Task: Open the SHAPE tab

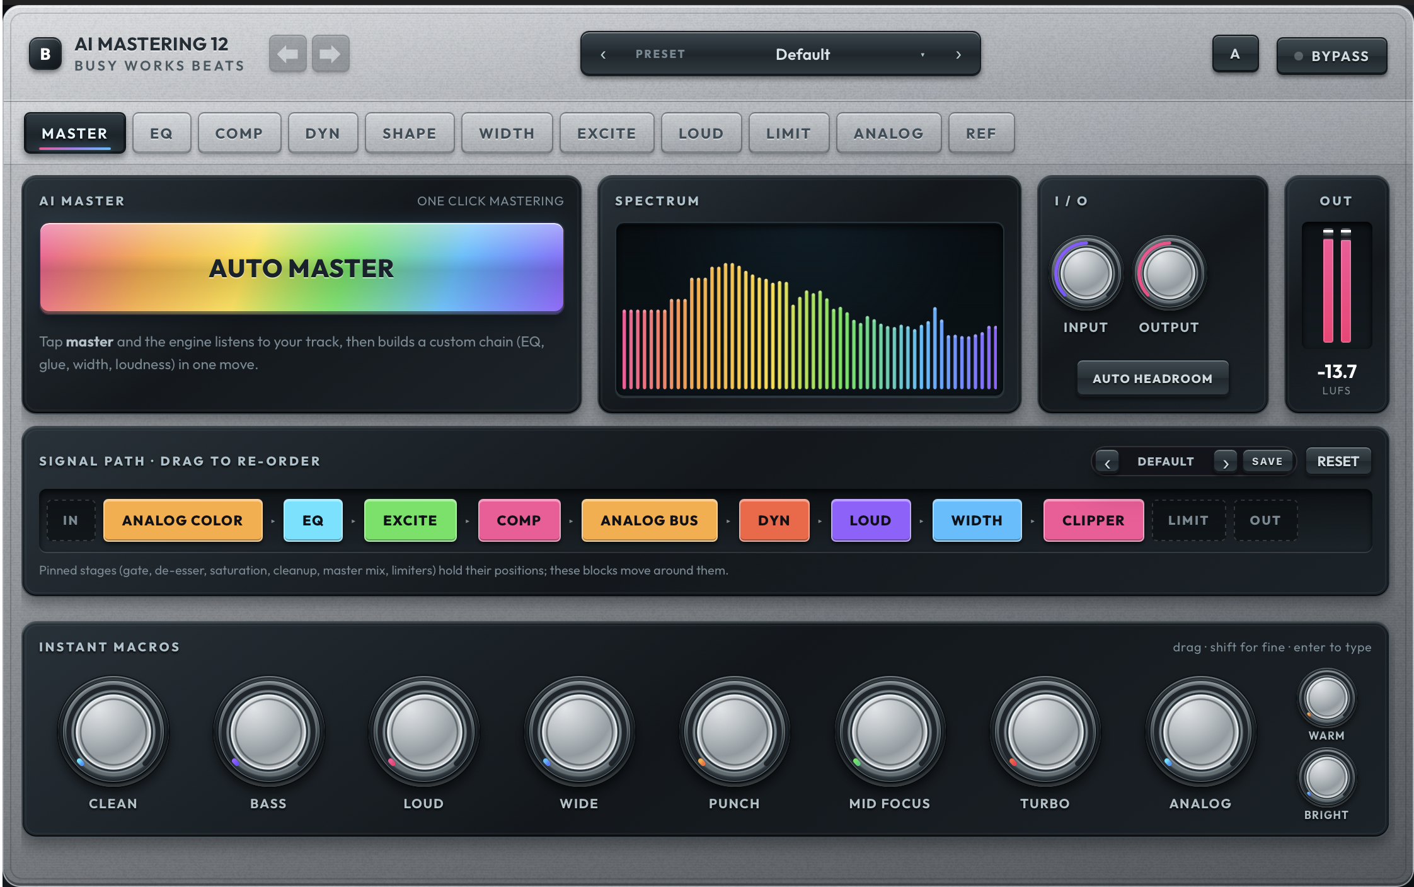Action: coord(410,133)
